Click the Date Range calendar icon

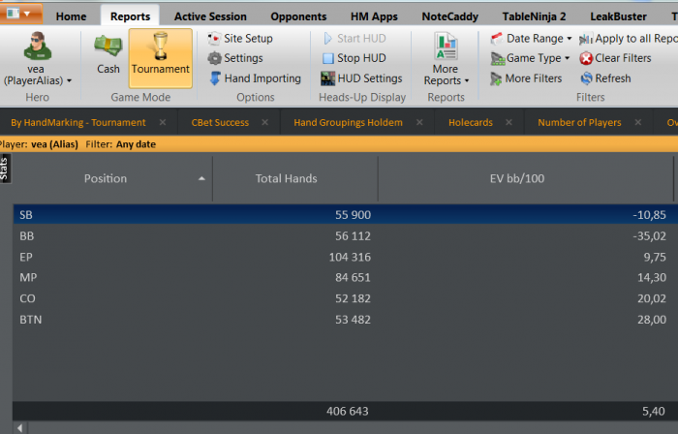[x=497, y=39]
